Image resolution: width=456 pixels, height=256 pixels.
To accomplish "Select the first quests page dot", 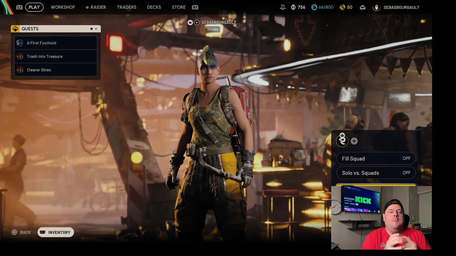I will click(92, 29).
